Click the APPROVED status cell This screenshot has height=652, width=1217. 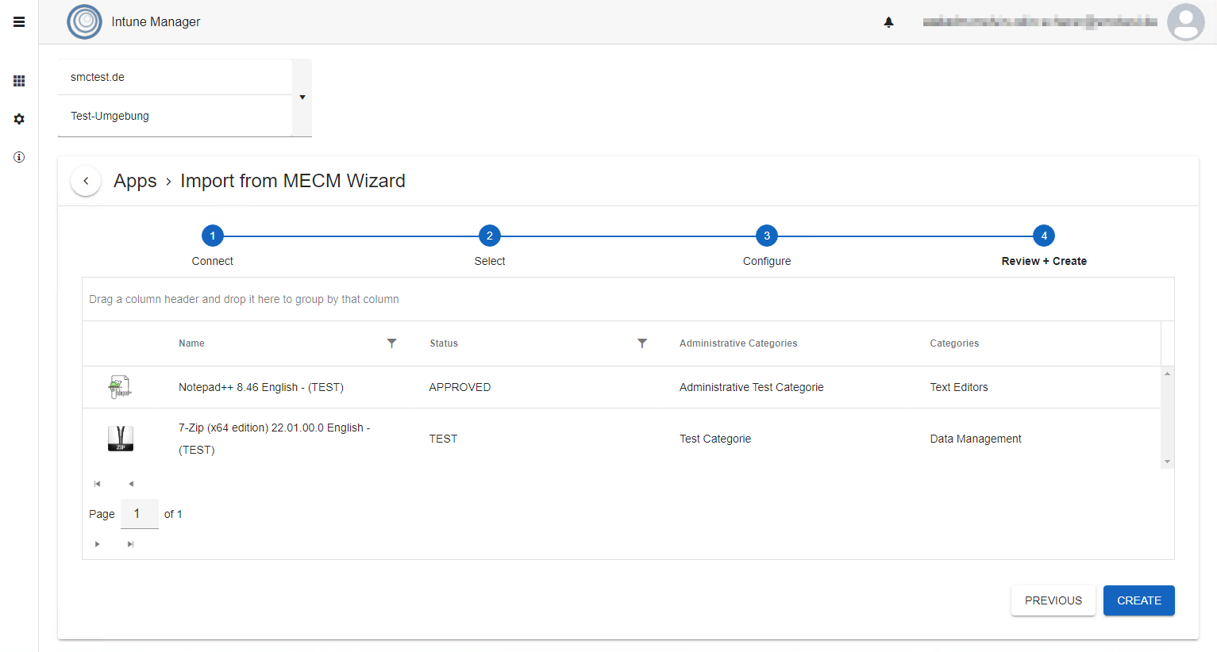point(460,387)
